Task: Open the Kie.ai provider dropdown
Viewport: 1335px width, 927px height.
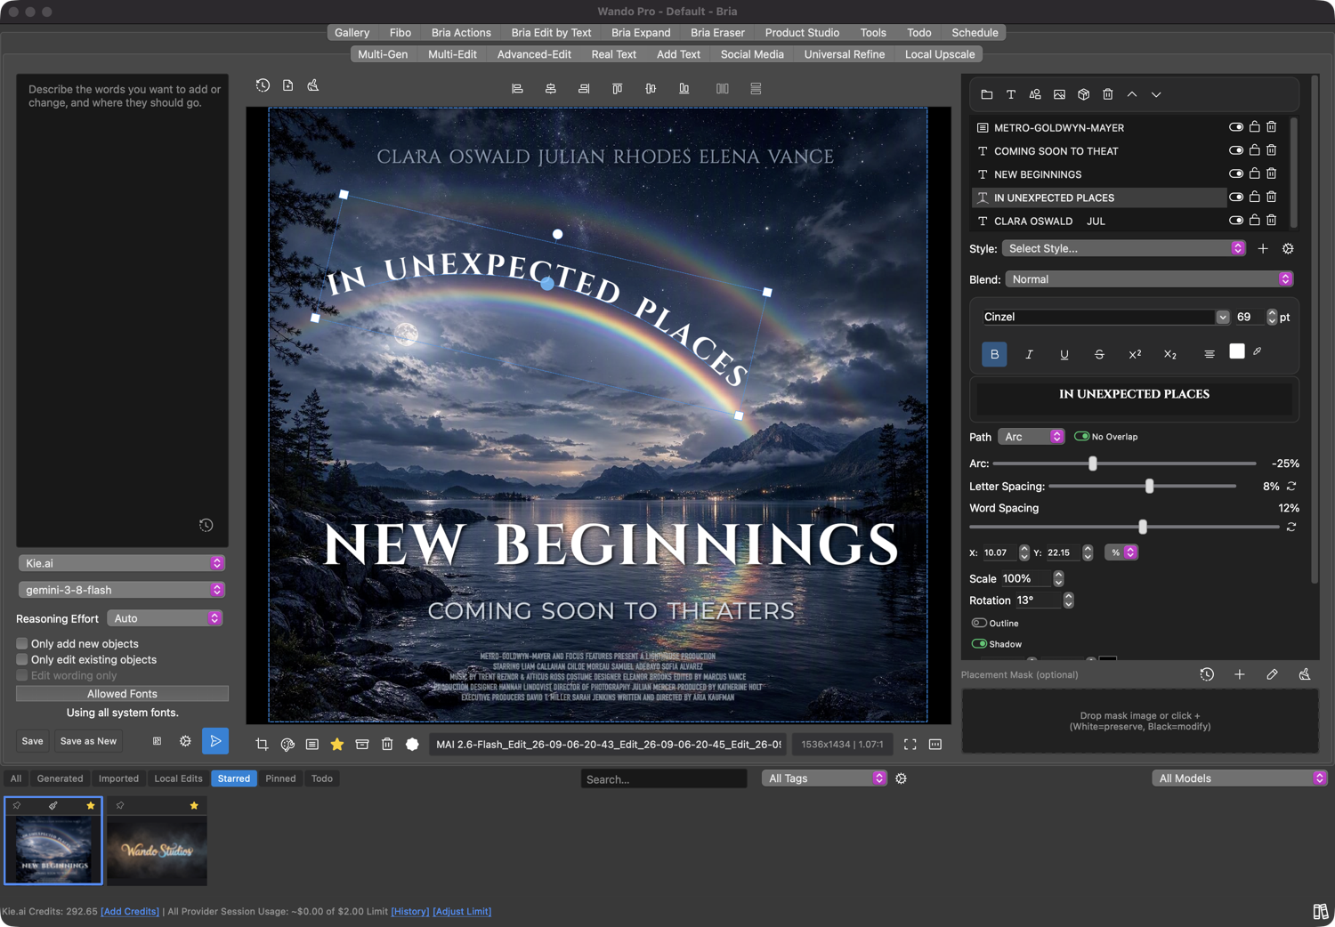Action: pos(121,563)
